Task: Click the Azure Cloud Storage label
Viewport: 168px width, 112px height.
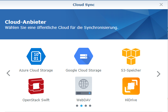Action: tap(36, 70)
